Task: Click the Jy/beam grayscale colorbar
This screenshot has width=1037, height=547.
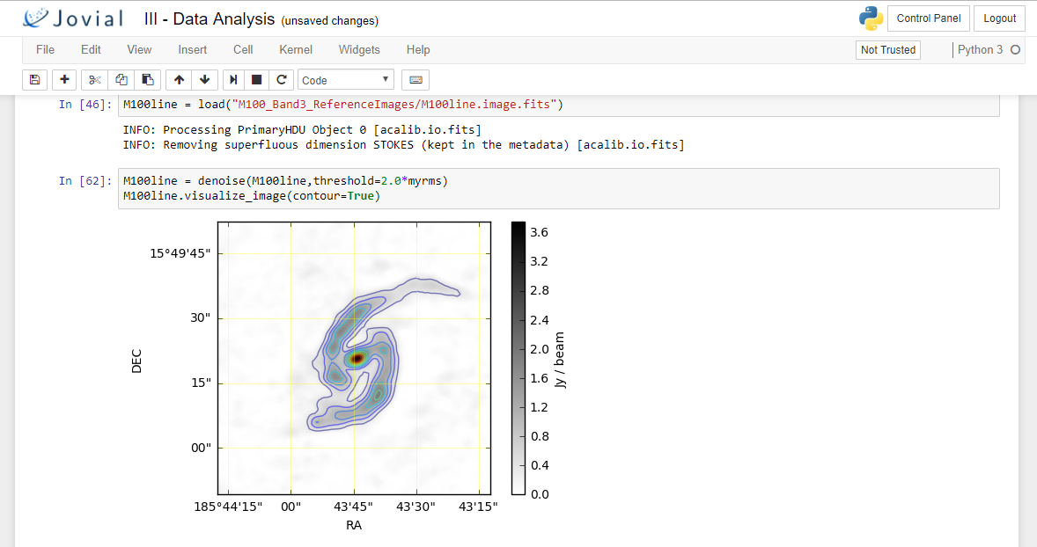Action: (518, 359)
